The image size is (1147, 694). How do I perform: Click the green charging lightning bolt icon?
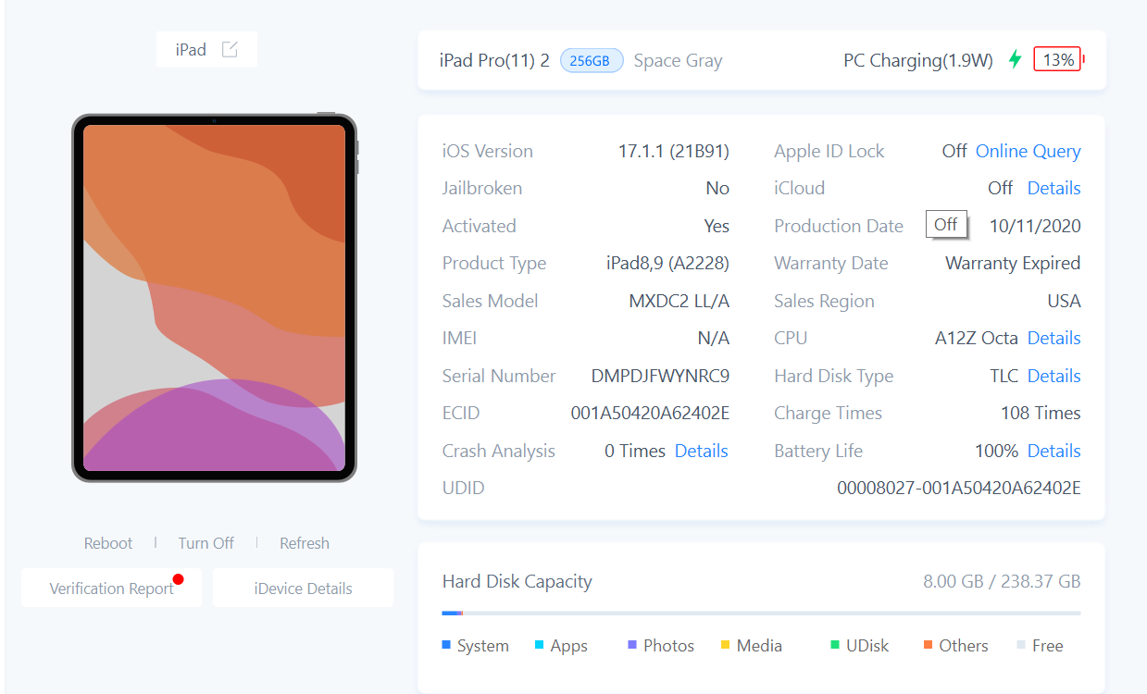pyautogui.click(x=1015, y=58)
